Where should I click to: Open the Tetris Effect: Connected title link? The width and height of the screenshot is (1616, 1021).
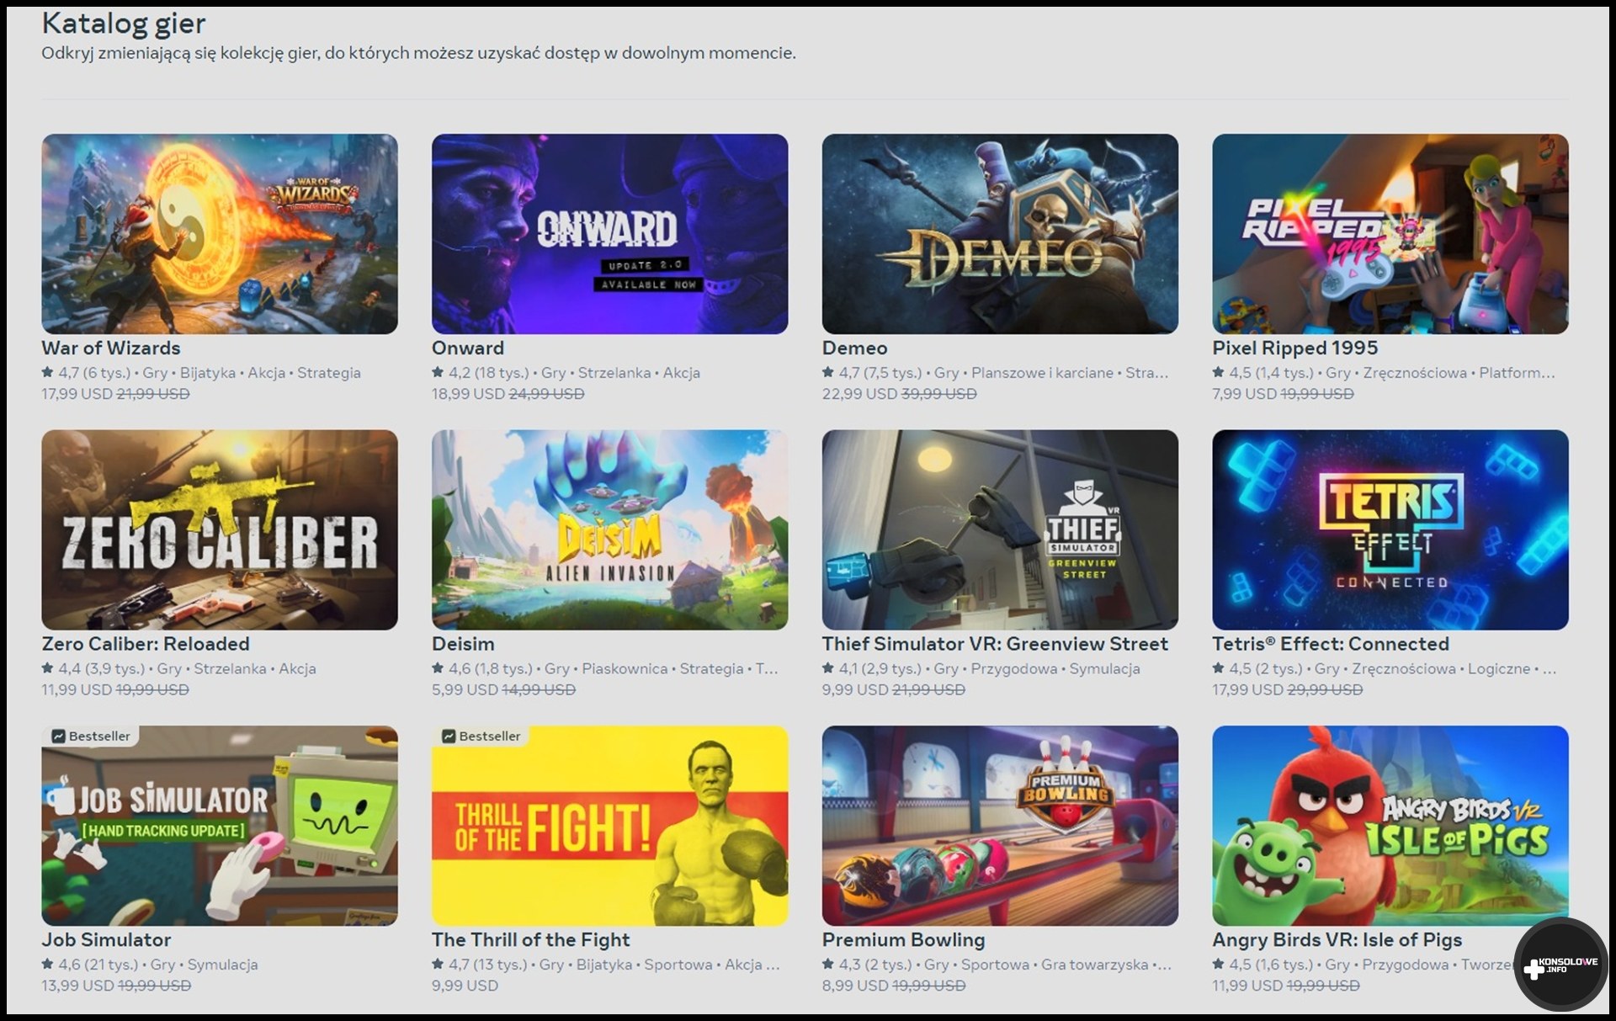pos(1330,644)
